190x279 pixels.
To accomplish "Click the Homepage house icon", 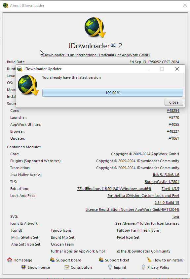I will (x=9, y=260).
